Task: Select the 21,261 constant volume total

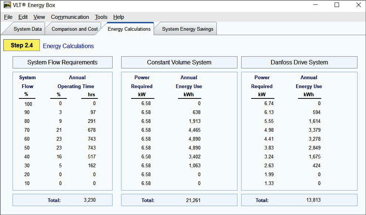Action: (194, 201)
